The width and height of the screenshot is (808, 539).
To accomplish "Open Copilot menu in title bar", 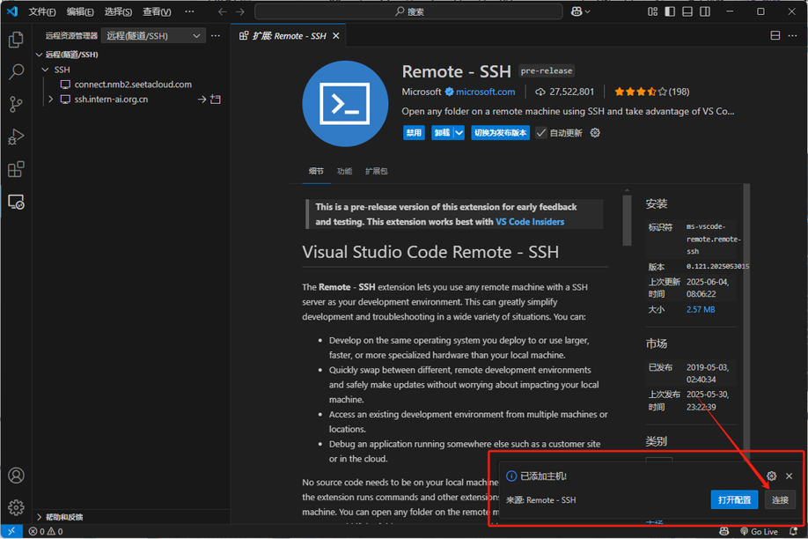I will tap(581, 11).
